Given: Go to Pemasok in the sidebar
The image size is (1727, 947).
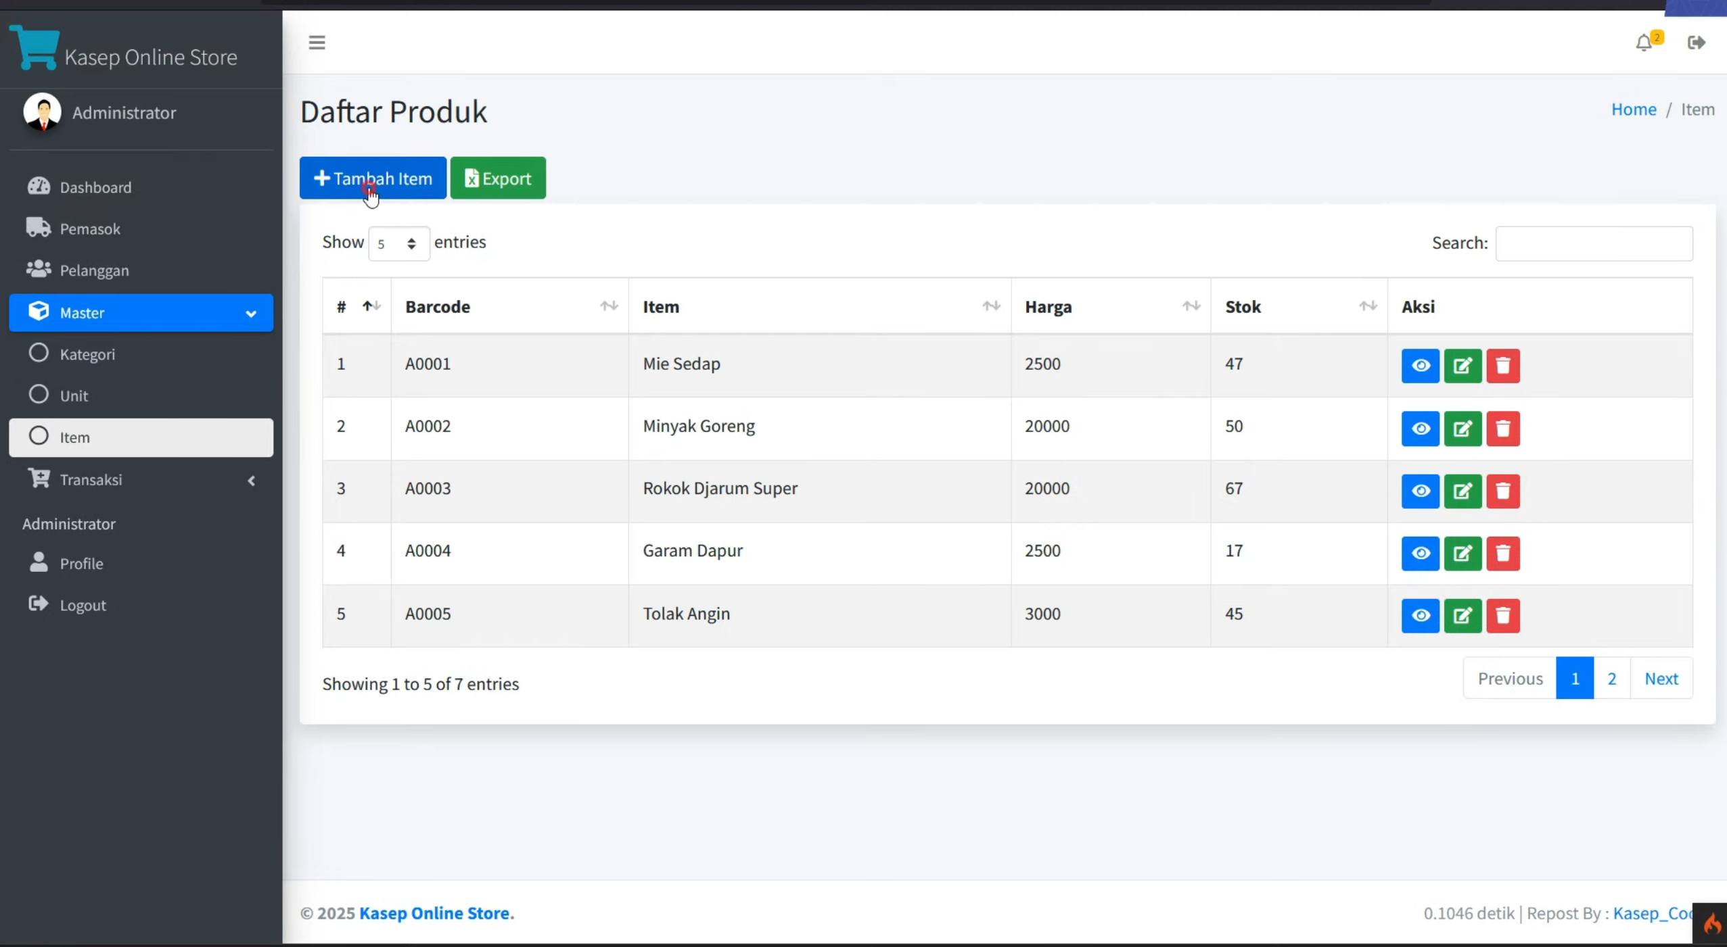Looking at the screenshot, I should pos(141,228).
